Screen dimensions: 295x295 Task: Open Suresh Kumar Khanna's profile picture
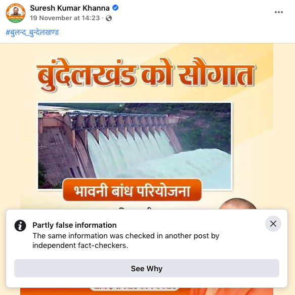tap(16, 13)
